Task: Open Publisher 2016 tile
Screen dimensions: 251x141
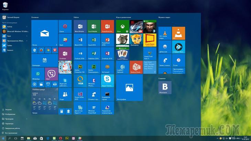Action: 94,54
